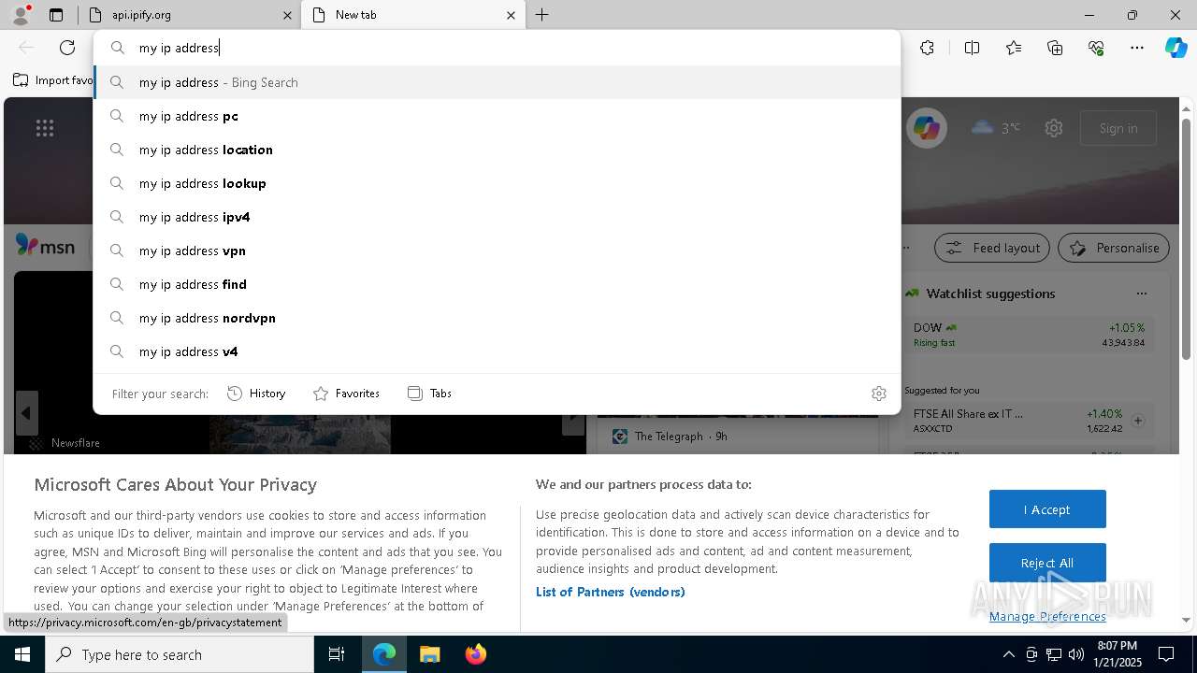Select 'my ip address find' suggestion
This screenshot has width=1197, height=673.
tap(497, 284)
